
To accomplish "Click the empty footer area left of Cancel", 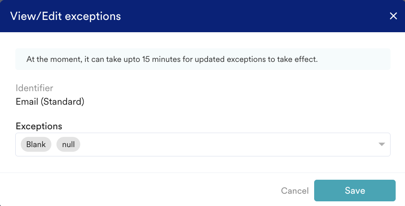I will pos(140,191).
